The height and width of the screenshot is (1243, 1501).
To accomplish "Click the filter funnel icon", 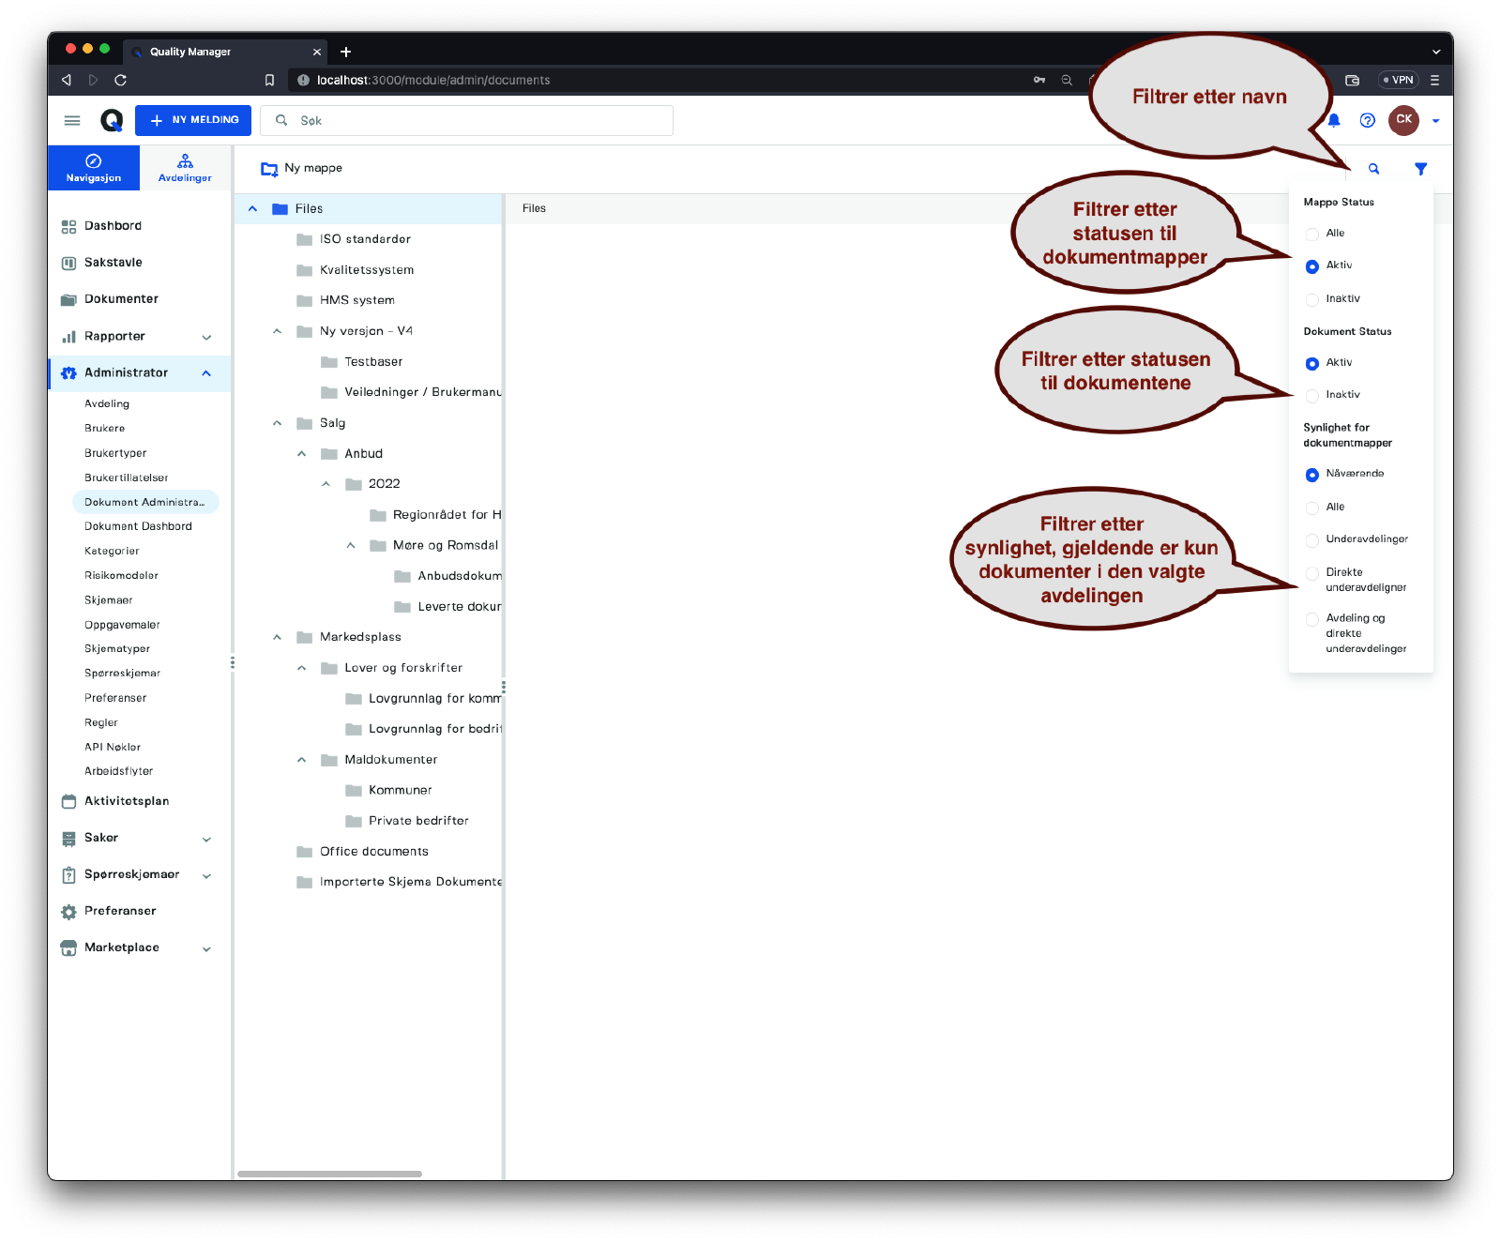I will click(x=1420, y=169).
